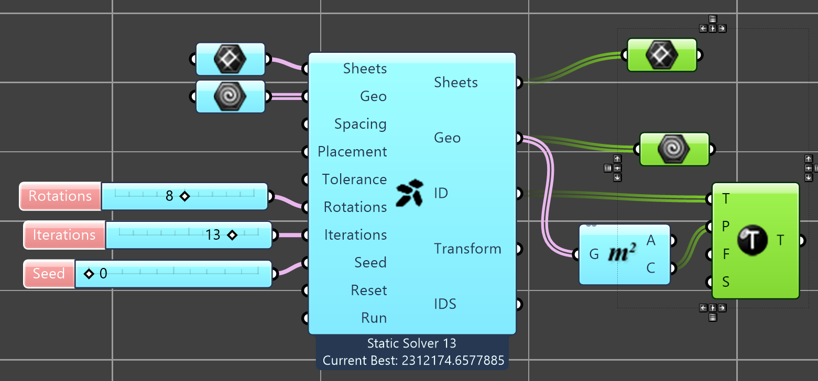This screenshot has width=818, height=381.
Task: Click the Transform output port on the solver
Action: coord(518,249)
